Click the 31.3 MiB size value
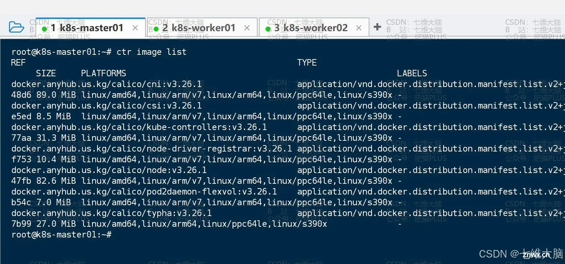The image size is (565, 264). click(x=56, y=138)
